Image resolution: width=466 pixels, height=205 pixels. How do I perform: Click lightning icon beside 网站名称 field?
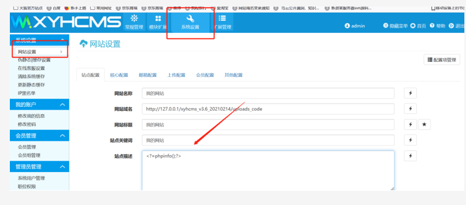411,93
